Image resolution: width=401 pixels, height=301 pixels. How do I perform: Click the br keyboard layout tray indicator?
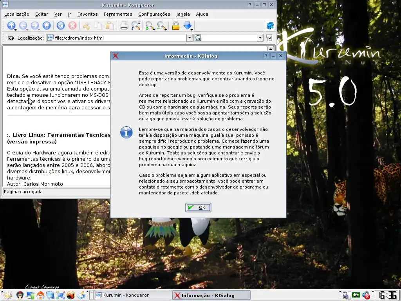[x=356, y=295]
